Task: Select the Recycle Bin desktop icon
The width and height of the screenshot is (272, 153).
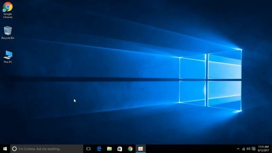Action: (8, 33)
